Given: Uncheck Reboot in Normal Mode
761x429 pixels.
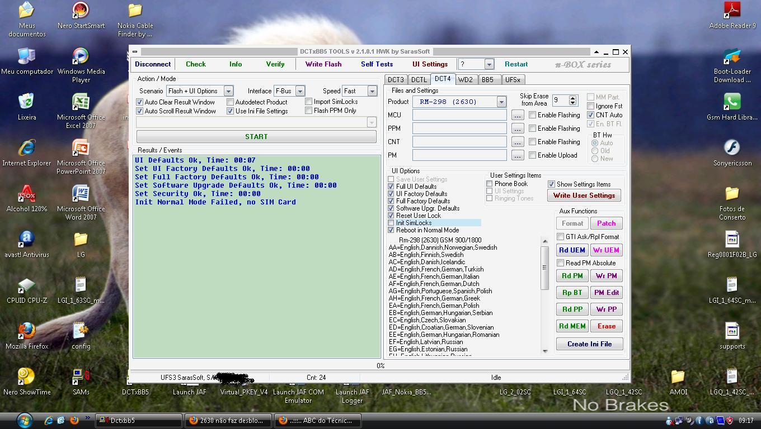Looking at the screenshot, I should [x=391, y=230].
